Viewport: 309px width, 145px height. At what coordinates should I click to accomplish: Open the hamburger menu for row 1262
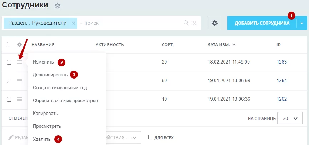click(x=19, y=99)
